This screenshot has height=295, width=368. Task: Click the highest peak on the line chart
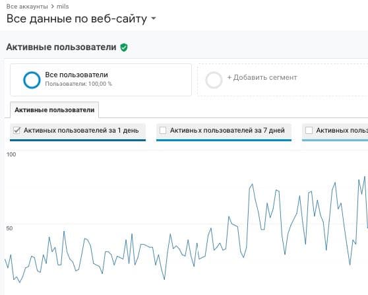365,177
